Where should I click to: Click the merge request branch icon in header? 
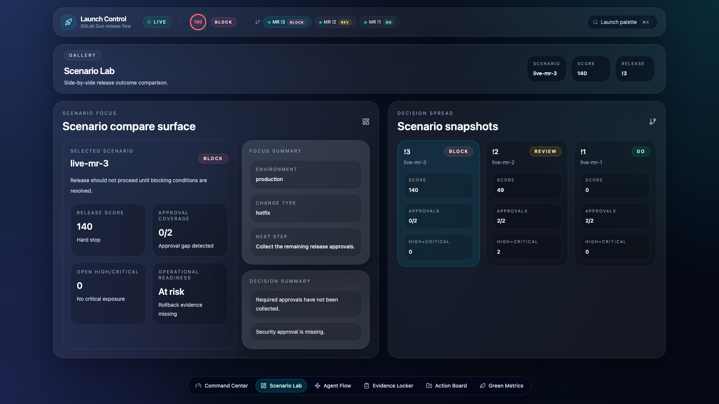click(258, 22)
